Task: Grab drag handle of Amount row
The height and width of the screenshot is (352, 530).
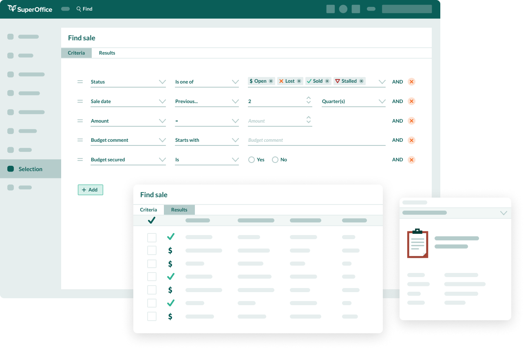Action: 80,121
